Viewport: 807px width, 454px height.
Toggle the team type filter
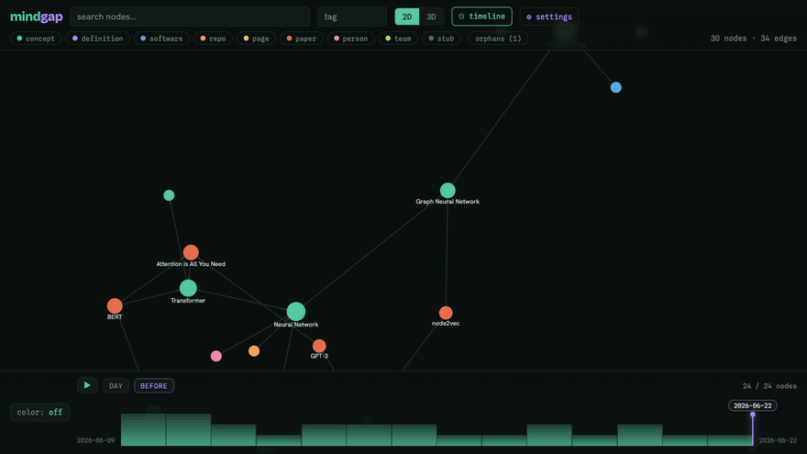[x=398, y=39]
